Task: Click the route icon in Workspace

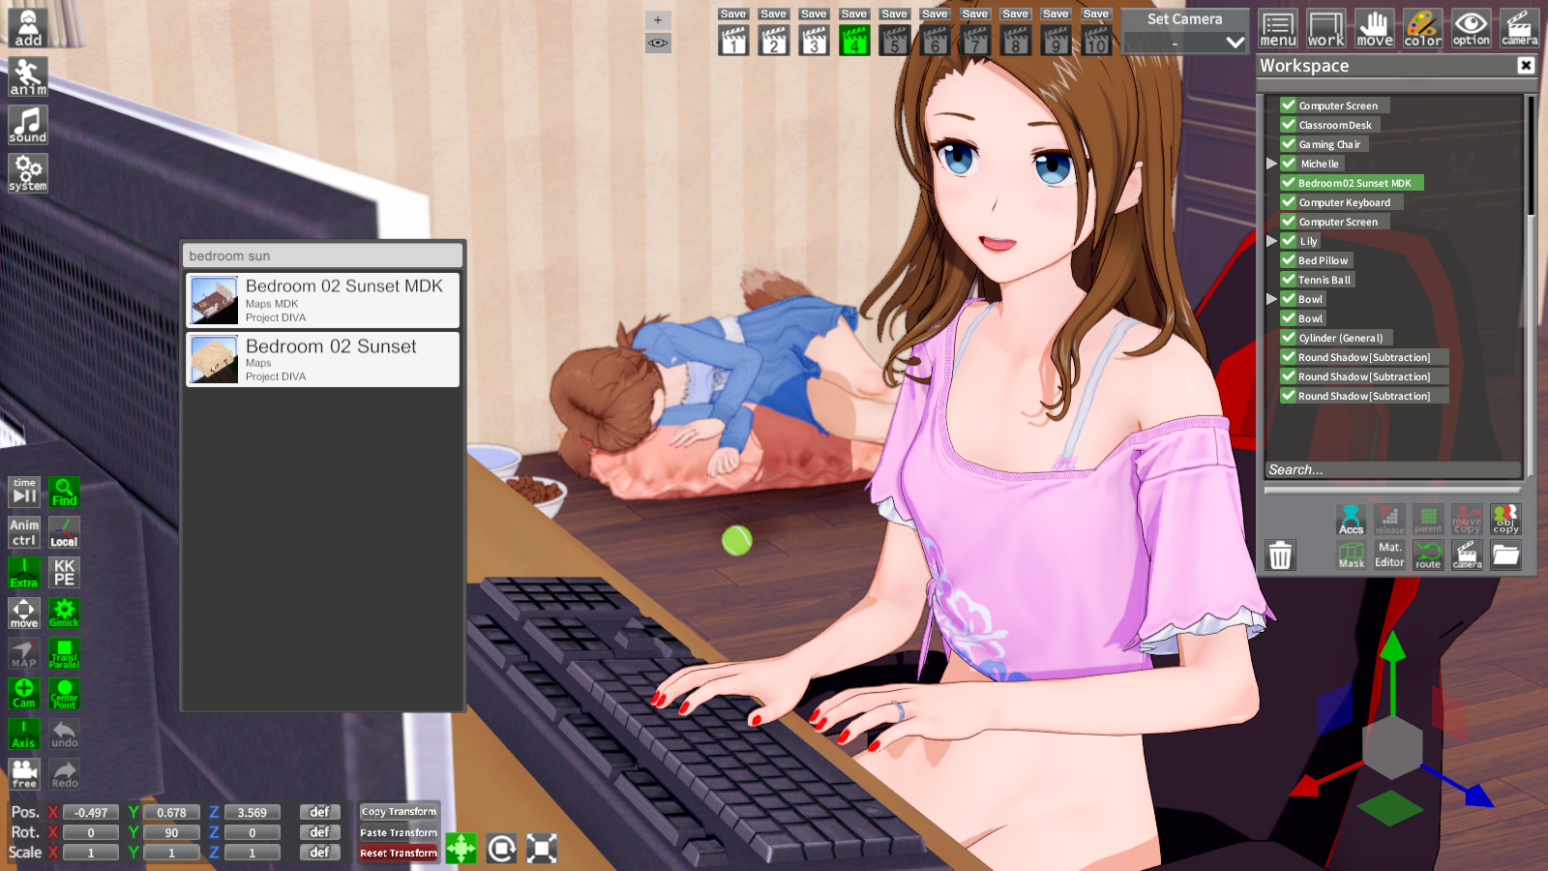Action: [x=1428, y=555]
